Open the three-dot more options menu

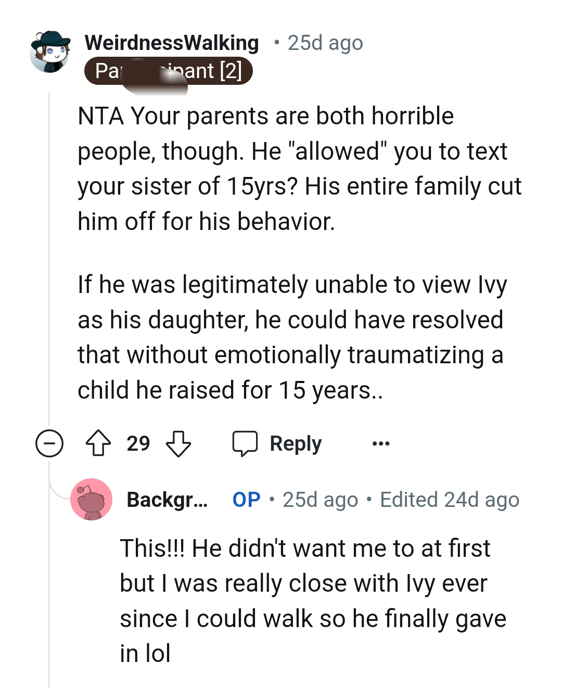coord(381,443)
